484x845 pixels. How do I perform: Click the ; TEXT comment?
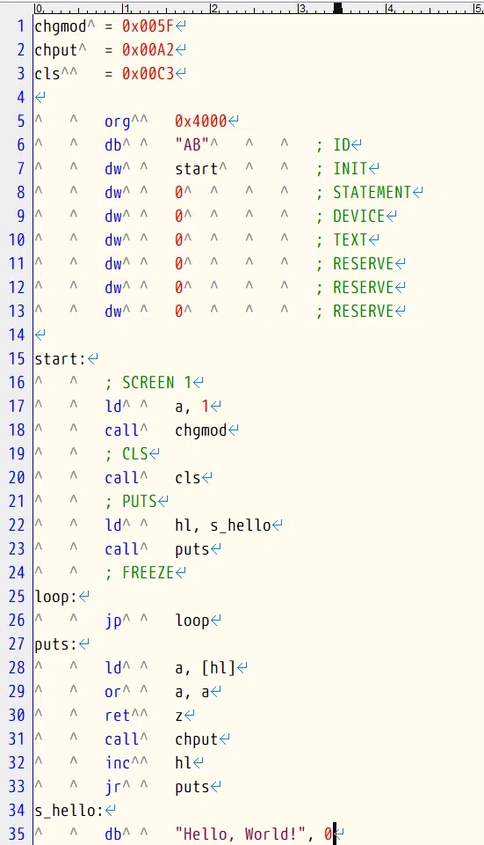[342, 239]
